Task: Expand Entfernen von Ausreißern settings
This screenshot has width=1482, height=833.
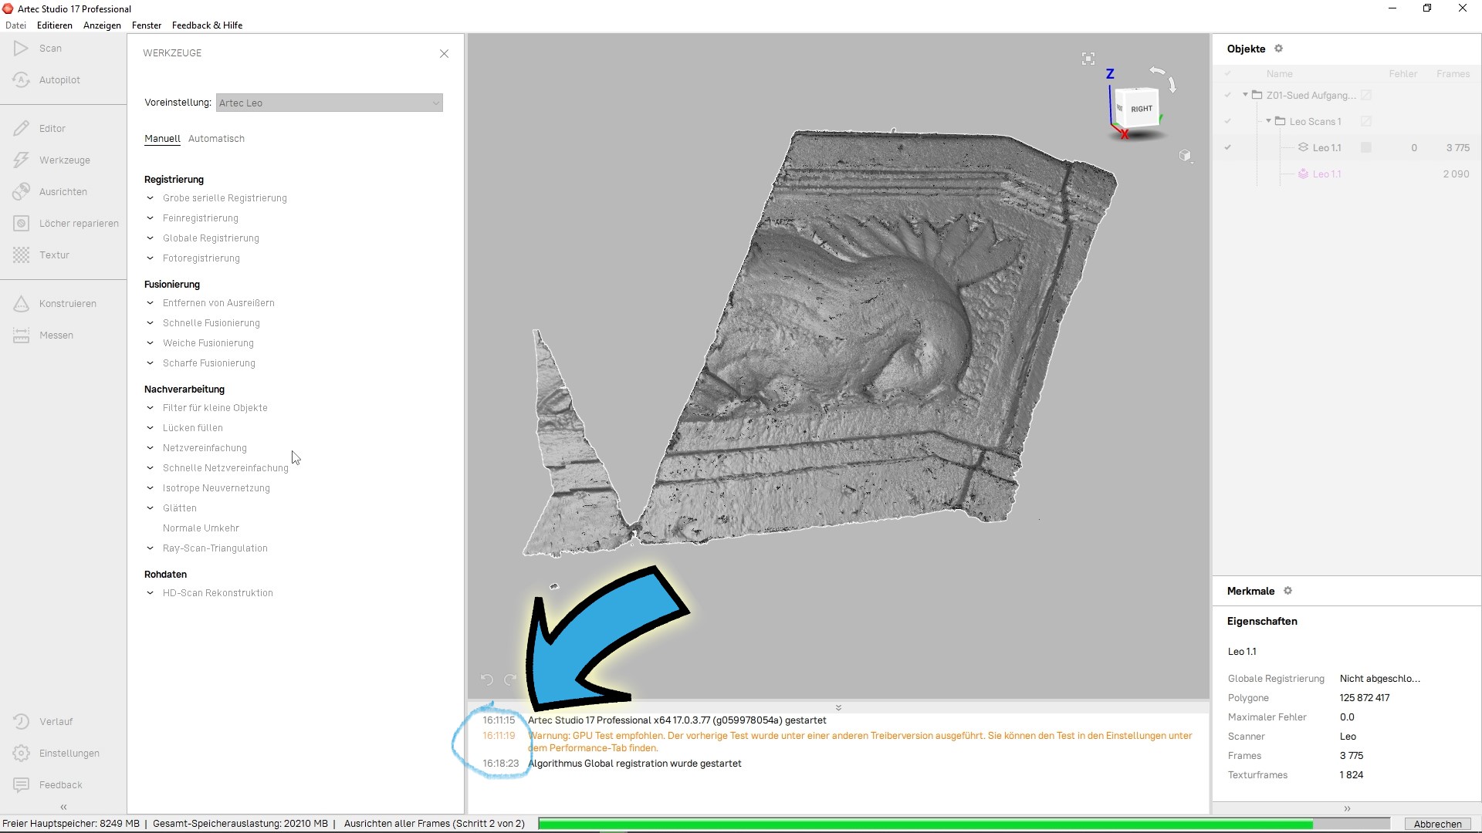Action: (x=151, y=303)
